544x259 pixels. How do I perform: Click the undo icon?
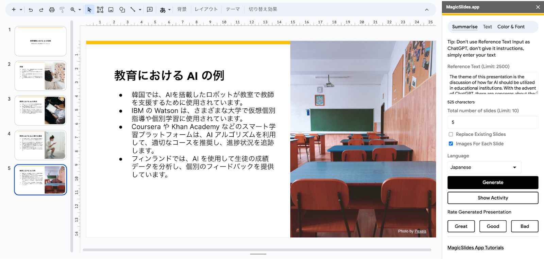(31, 10)
